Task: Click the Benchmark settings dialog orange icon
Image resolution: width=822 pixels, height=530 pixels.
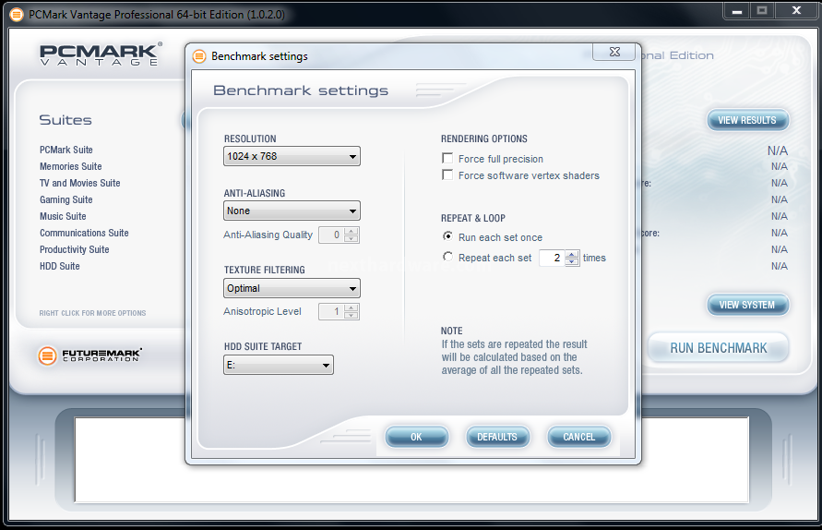Action: [199, 56]
